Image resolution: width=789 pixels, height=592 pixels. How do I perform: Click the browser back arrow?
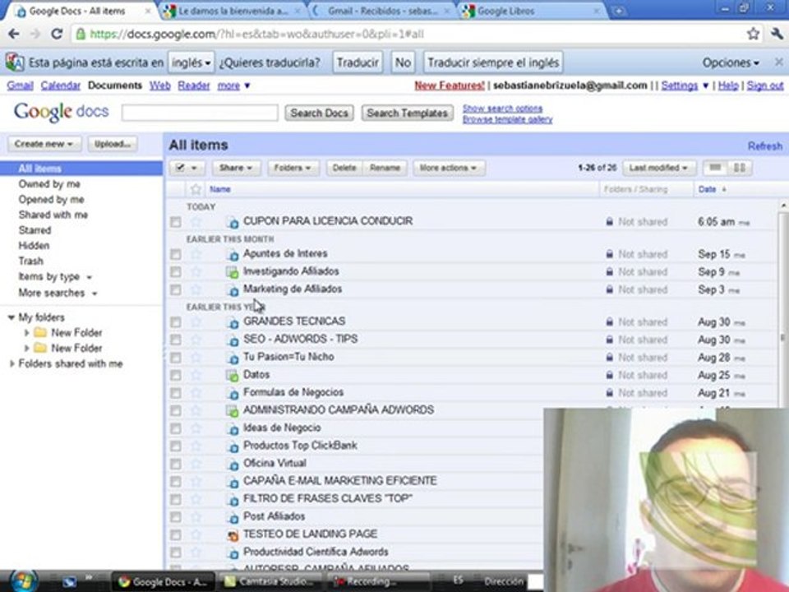(14, 34)
